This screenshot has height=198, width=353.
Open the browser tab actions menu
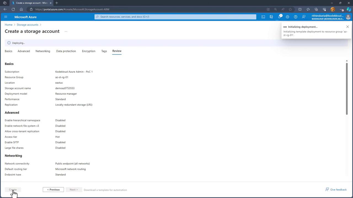(x=5, y=3)
